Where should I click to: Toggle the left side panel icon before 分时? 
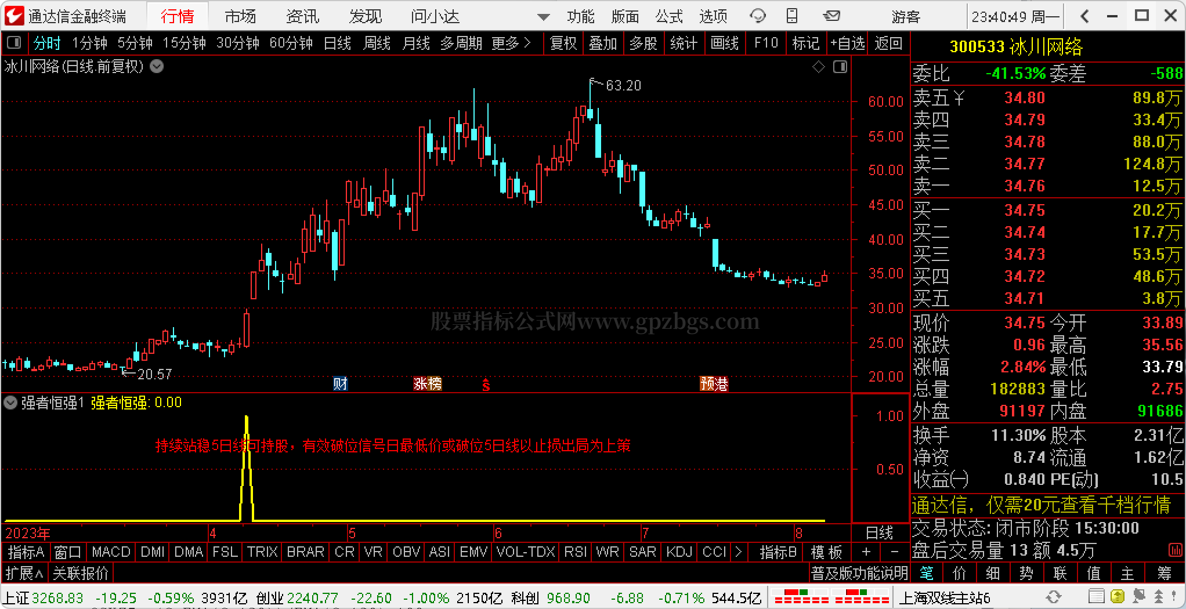[x=14, y=42]
